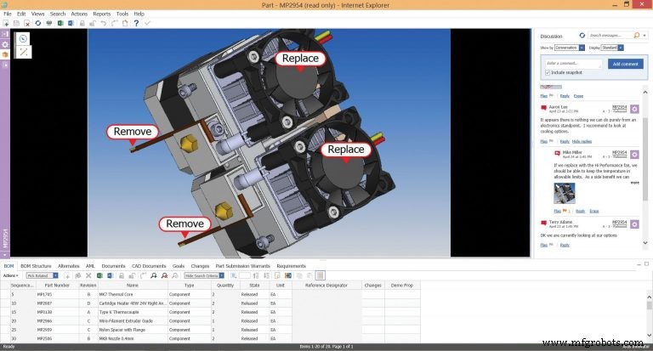Switch to the BOM Structure tab
Image resolution: width=653 pixels, height=351 pixels.
click(x=36, y=266)
